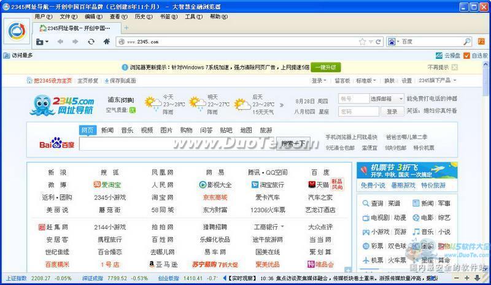Open the 京东商城 link
The height and width of the screenshot is (285, 491).
(x=215, y=197)
